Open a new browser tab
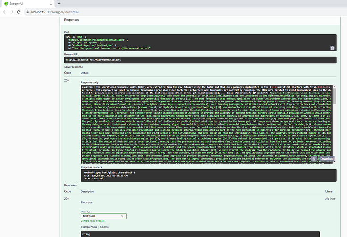 point(59,3)
